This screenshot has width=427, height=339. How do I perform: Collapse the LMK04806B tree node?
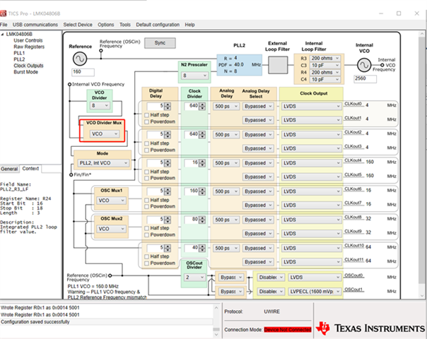[2, 35]
